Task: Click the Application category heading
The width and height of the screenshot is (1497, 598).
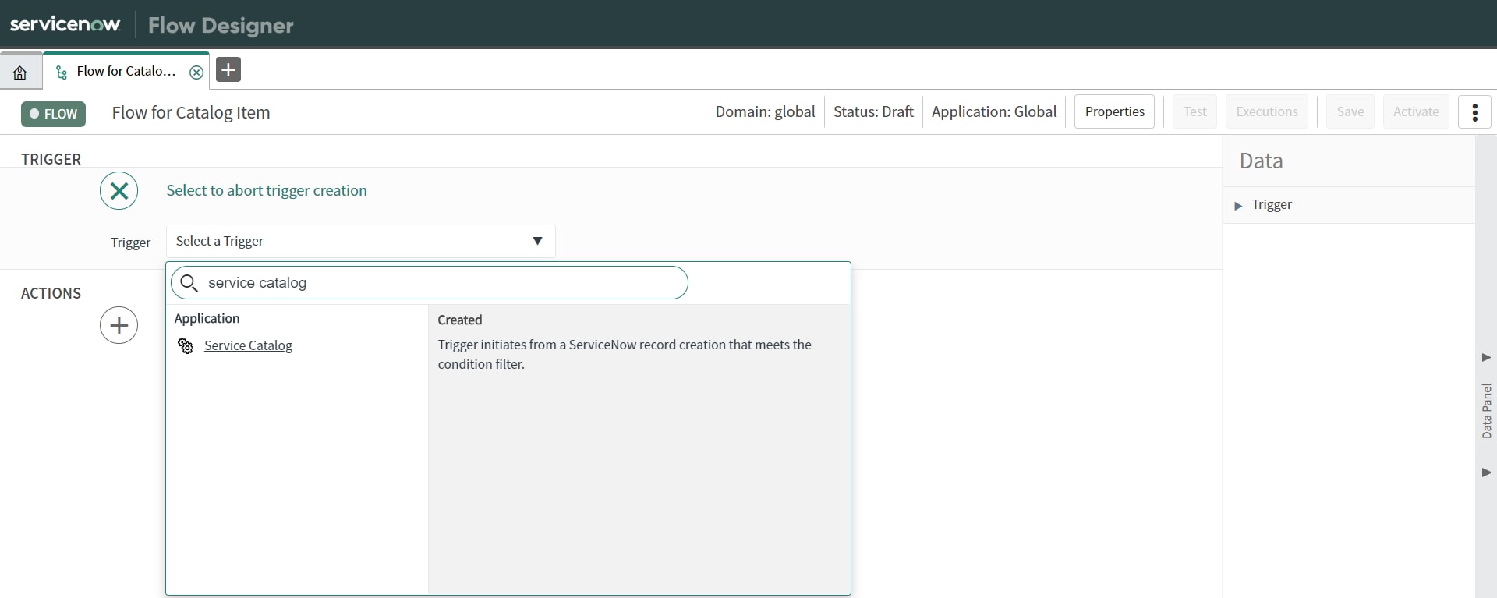Action: (207, 318)
